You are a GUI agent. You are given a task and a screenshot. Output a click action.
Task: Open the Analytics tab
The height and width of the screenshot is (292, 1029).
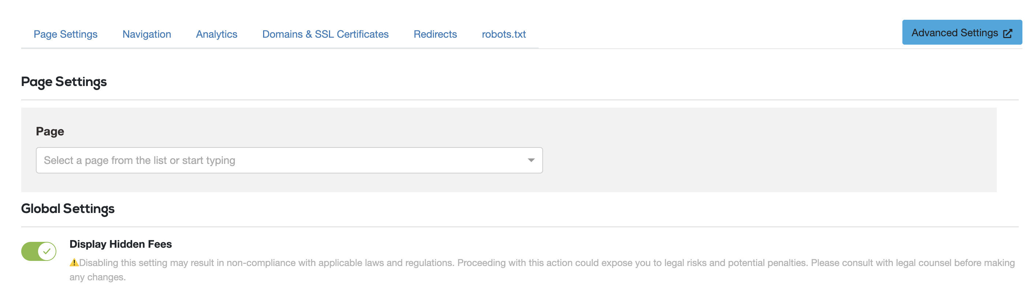(217, 34)
